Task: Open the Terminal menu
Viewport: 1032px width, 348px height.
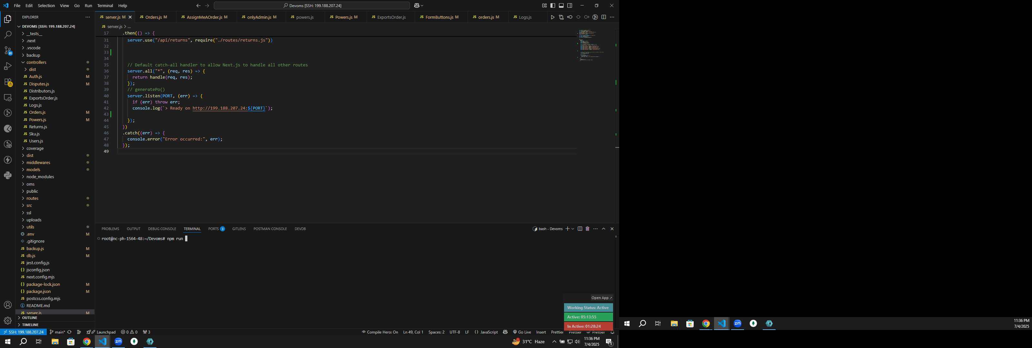Action: pyautogui.click(x=105, y=5)
